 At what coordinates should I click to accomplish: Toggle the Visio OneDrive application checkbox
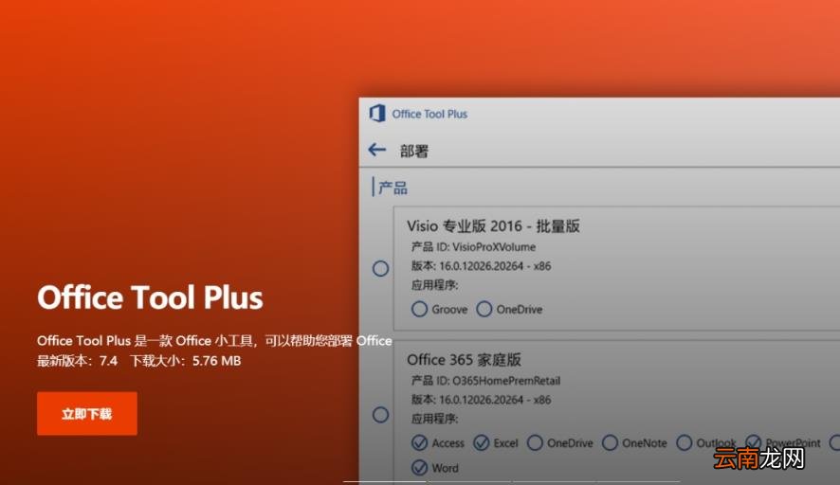(x=484, y=309)
